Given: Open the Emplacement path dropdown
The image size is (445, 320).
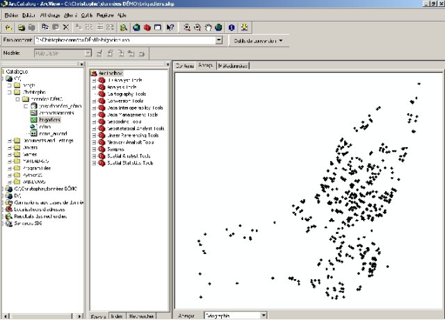Looking at the screenshot, I should click(x=219, y=41).
